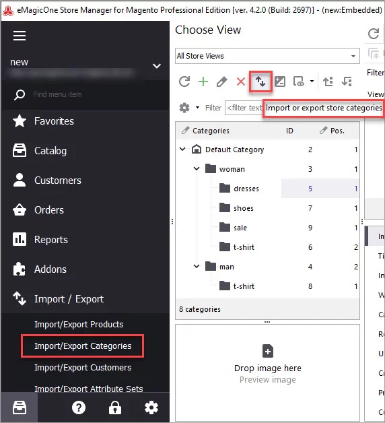The image size is (385, 423).
Task: Click the Customers person icon
Action: pos(20,180)
